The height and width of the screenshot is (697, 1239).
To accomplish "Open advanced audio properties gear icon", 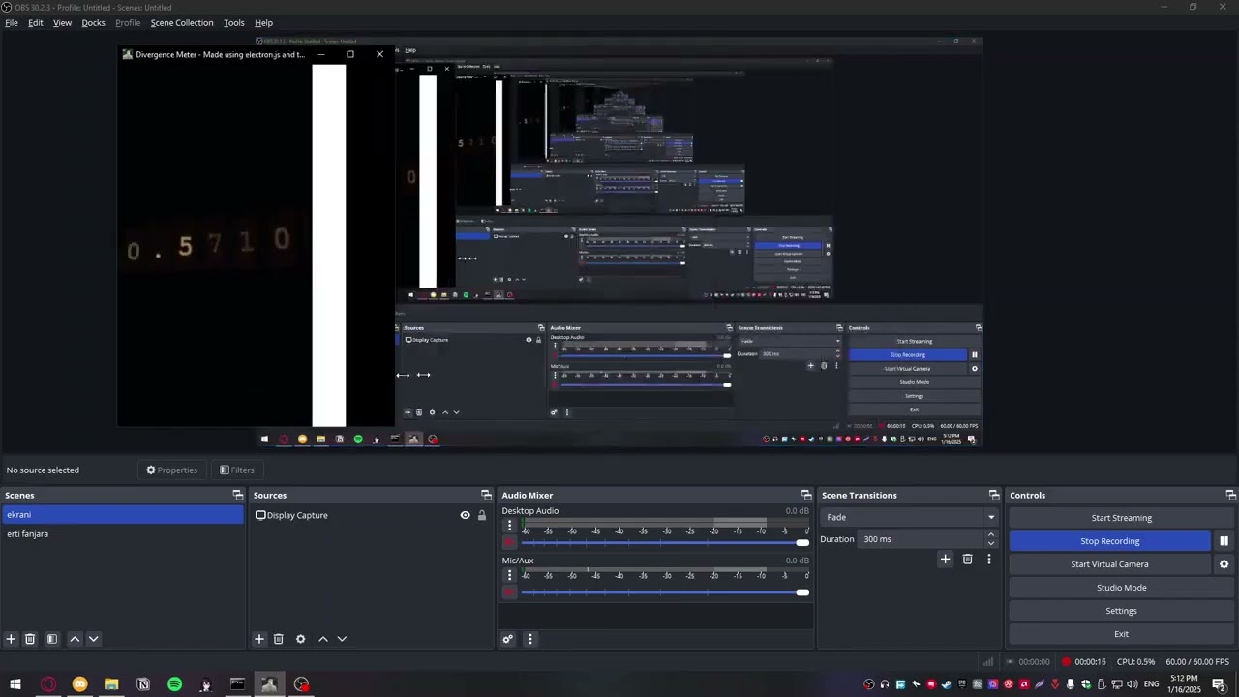I will pyautogui.click(x=507, y=639).
